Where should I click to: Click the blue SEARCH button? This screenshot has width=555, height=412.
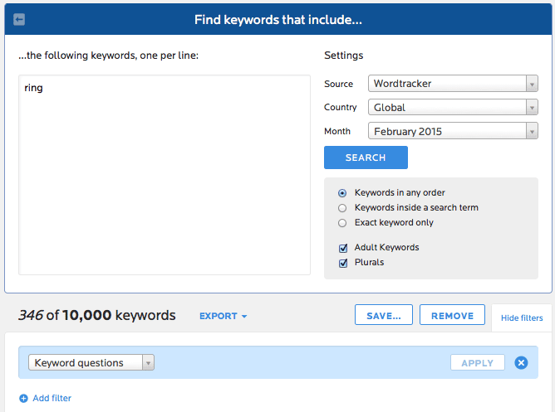coord(366,158)
